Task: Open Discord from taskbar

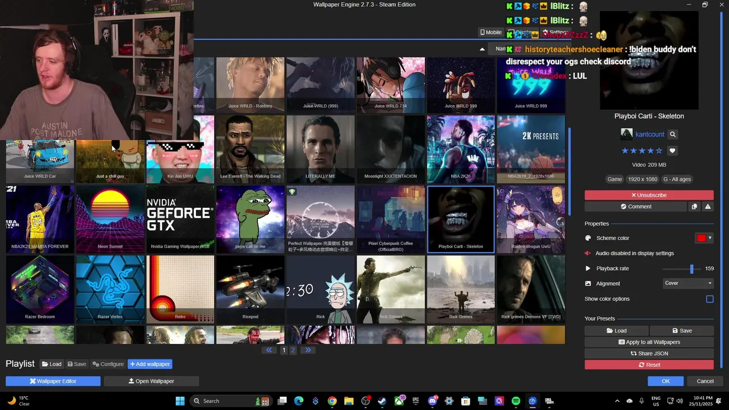Action: coord(432,401)
